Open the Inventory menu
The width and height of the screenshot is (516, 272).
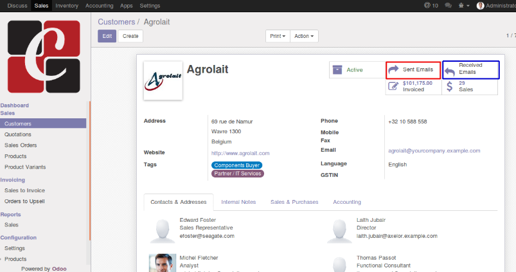pos(67,6)
